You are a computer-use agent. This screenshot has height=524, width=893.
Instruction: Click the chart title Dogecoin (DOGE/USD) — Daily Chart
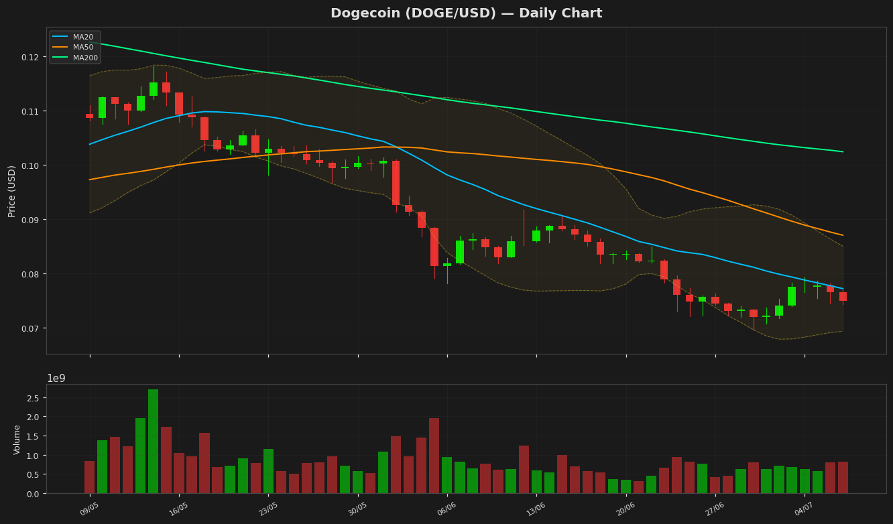pyautogui.click(x=466, y=13)
